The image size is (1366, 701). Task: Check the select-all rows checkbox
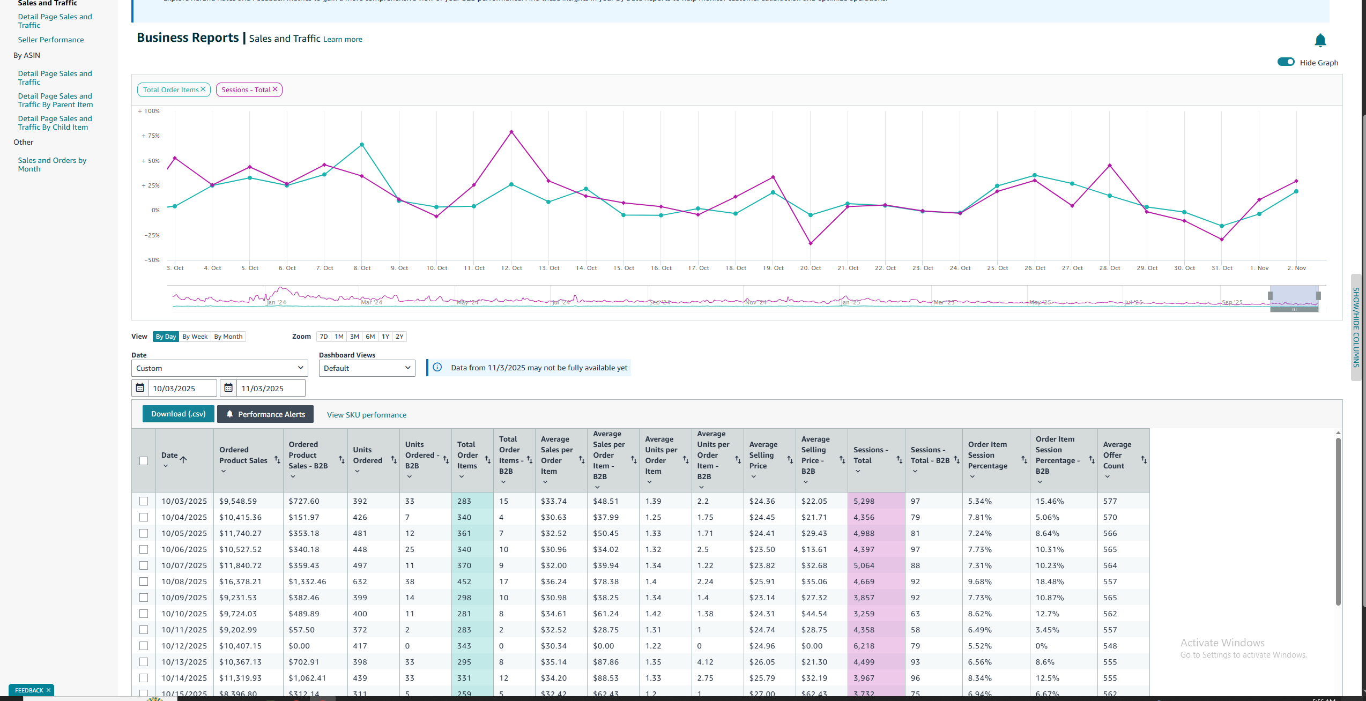144,460
